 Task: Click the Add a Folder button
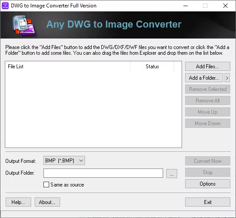pyautogui.click(x=204, y=78)
